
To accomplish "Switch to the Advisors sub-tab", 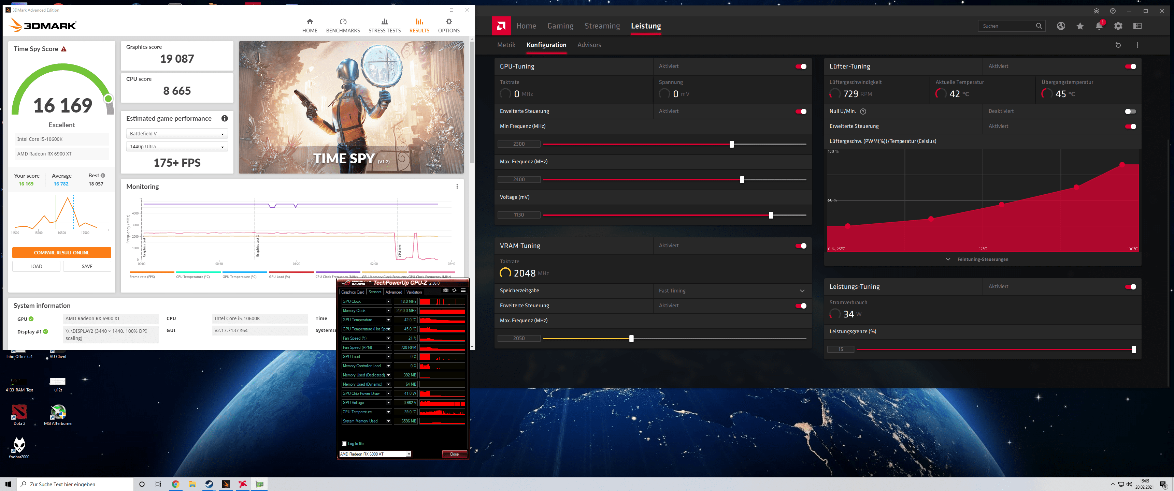I will (x=589, y=45).
